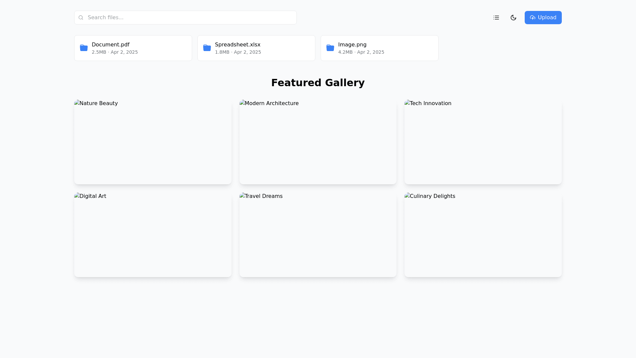Open the Travel Dreams gallery thumbnail

(x=318, y=235)
